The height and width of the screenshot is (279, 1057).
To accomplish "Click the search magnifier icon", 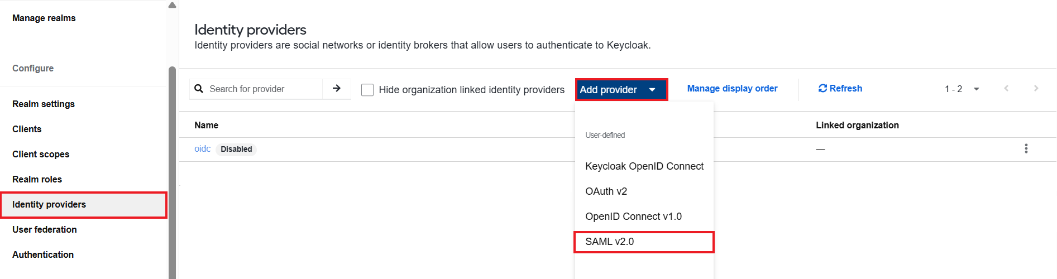I will [199, 89].
